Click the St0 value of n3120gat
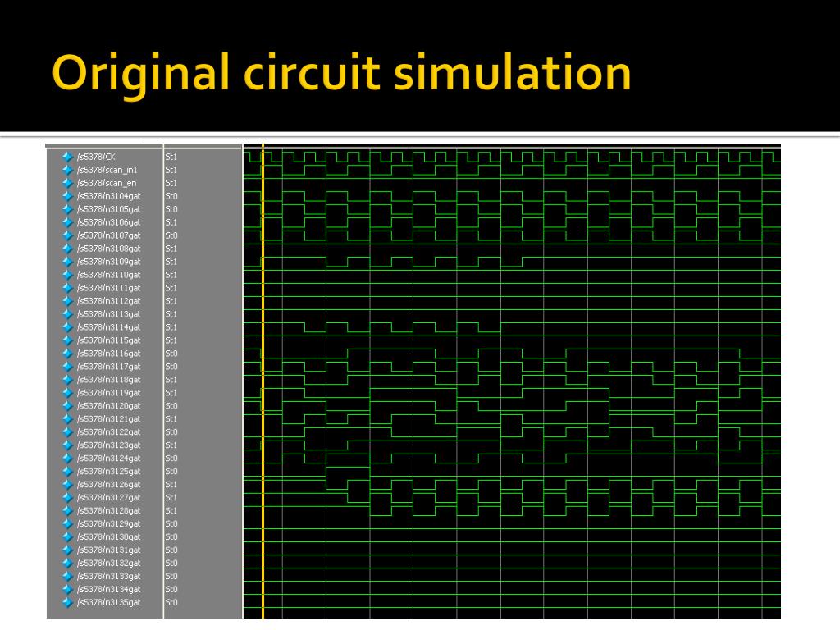 [171, 406]
